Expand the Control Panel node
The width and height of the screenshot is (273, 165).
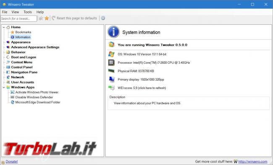tap(4, 67)
